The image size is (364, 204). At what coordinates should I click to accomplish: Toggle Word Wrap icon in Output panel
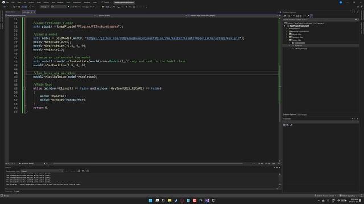tap(83, 171)
